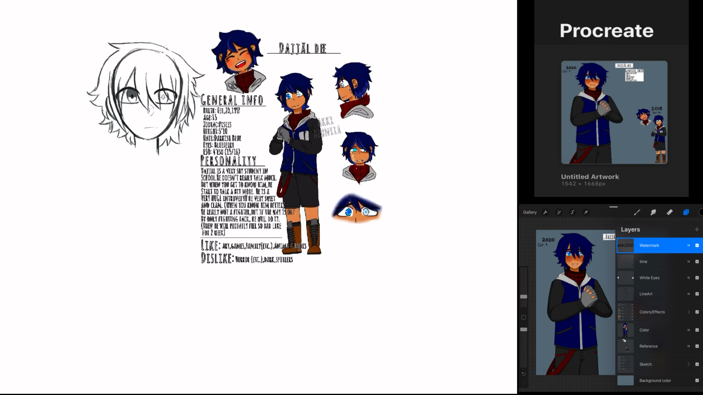The image size is (703, 395).
Task: Click the Colors/Effects group thumbnail
Action: (x=625, y=312)
